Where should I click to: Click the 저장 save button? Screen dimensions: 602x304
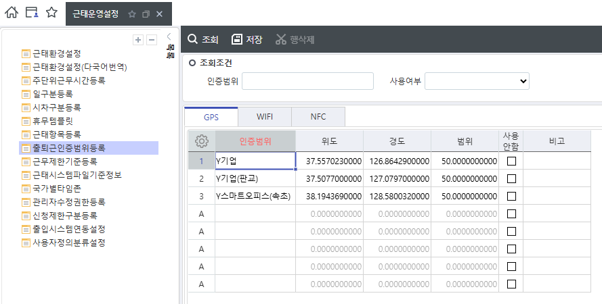click(x=247, y=40)
